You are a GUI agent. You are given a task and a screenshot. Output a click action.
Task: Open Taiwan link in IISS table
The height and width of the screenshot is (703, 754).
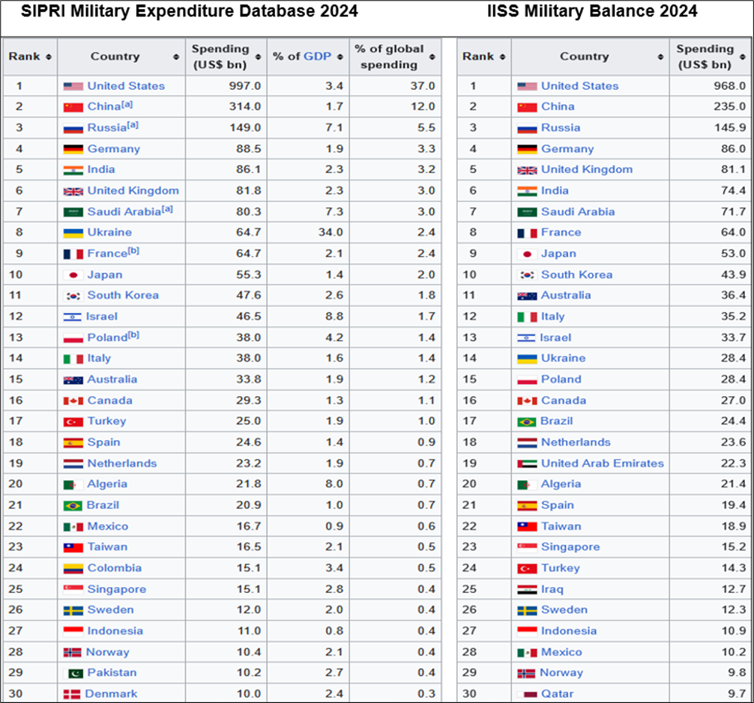[561, 526]
